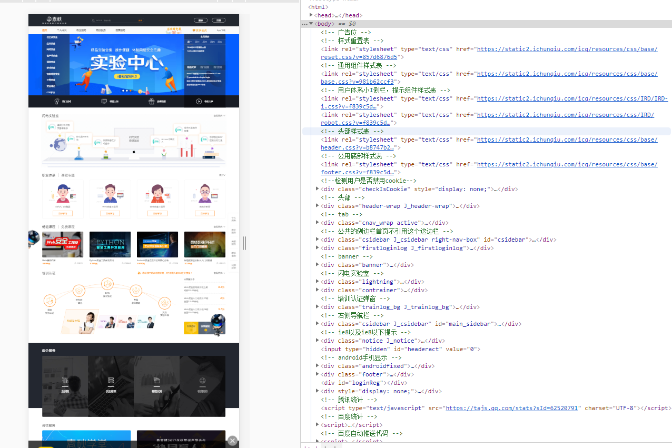This screenshot has height=448, width=672.
Task: Close the bottom popup banner with X
Action: click(233, 441)
